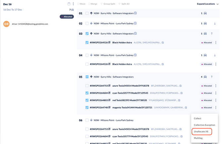Uncheck red Tesla582393 checkbox
Image resolution: width=222 pixels, height=144 pixels.
[87, 100]
